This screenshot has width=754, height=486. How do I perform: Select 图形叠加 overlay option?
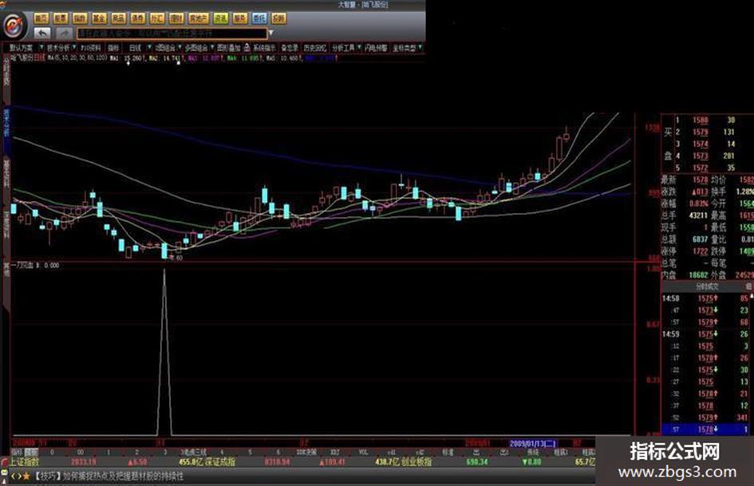tap(228, 48)
